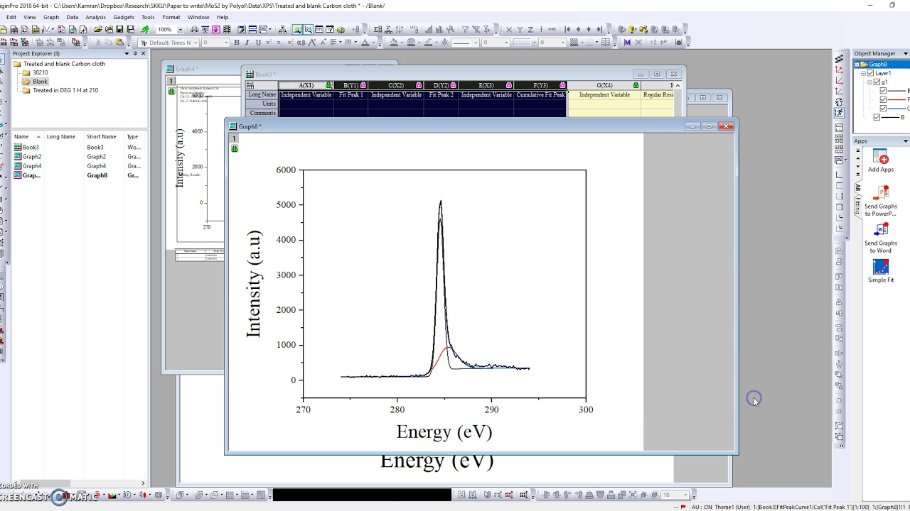The width and height of the screenshot is (910, 511).
Task: Open the Graph menu
Action: [x=50, y=17]
